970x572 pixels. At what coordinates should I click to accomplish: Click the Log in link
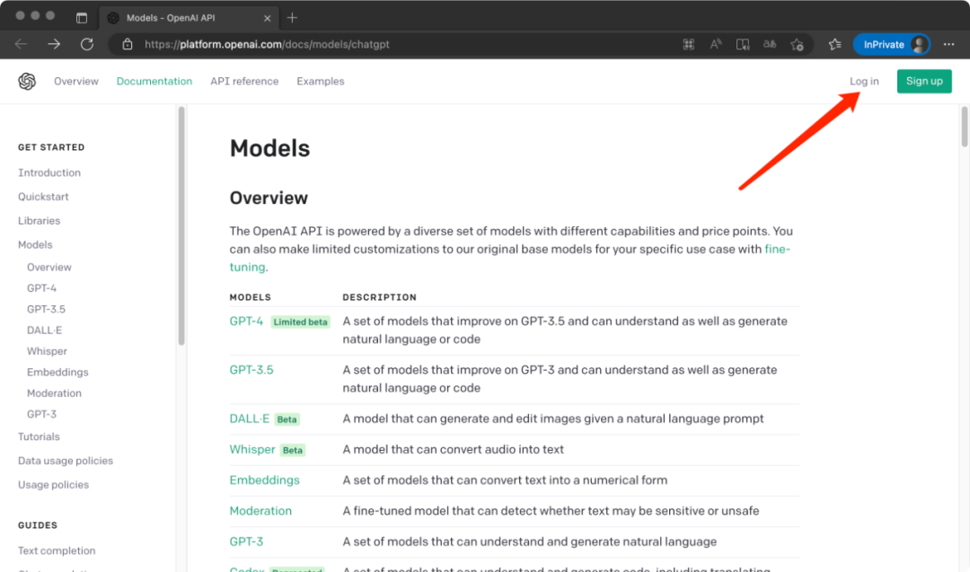[x=864, y=82]
